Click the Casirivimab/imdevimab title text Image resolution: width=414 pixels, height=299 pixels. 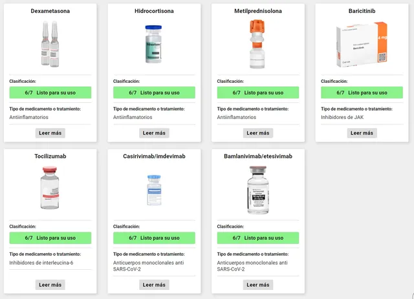click(x=154, y=156)
